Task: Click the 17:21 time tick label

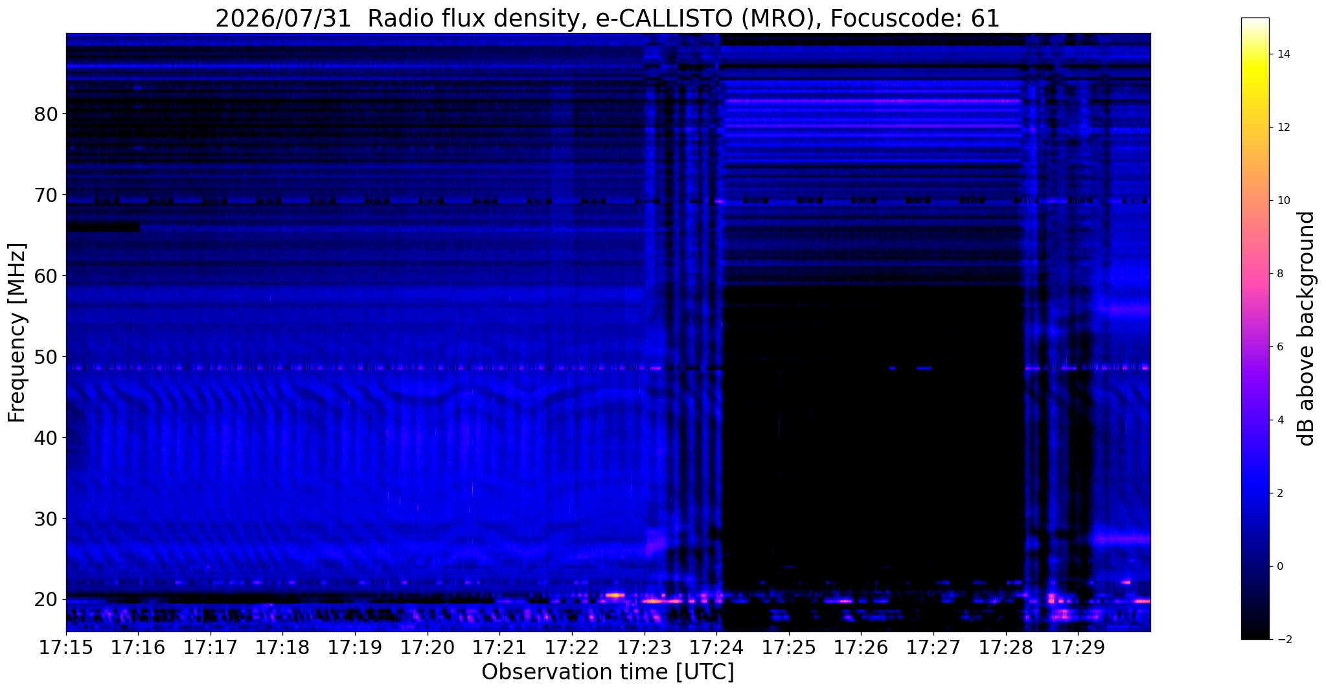Action: coord(499,648)
